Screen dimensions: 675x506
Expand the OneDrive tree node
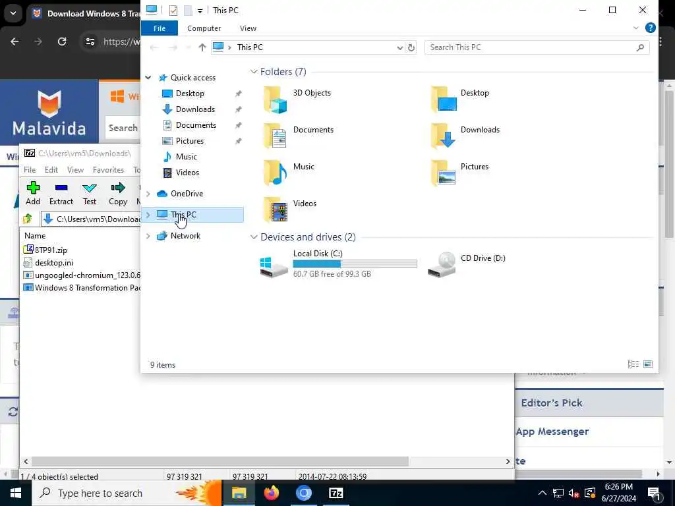tap(148, 194)
